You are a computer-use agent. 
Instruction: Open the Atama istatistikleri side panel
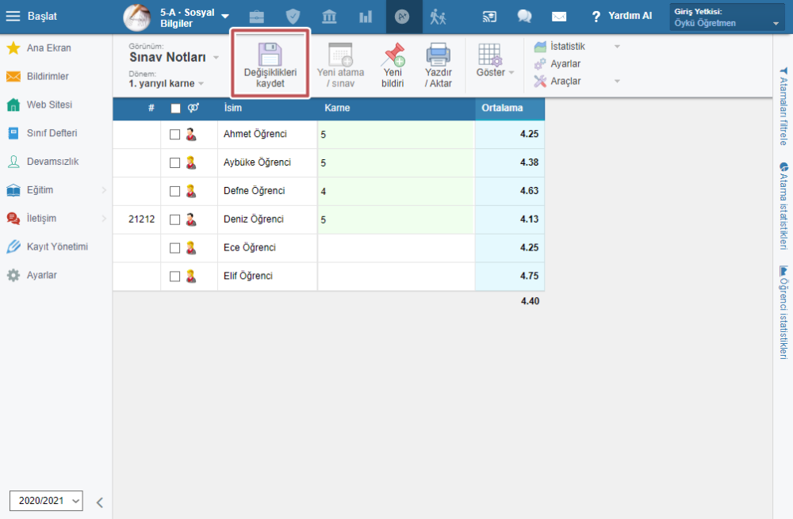pos(783,206)
